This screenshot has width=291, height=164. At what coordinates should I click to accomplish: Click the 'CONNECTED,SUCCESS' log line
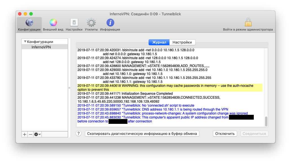pos(149,100)
